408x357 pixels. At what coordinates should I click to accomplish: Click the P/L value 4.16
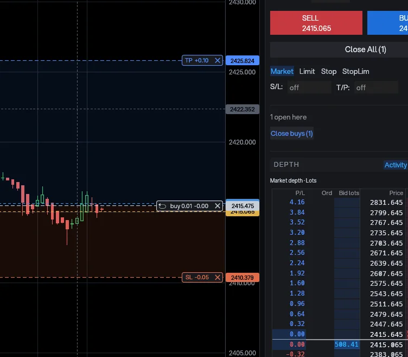[297, 202]
